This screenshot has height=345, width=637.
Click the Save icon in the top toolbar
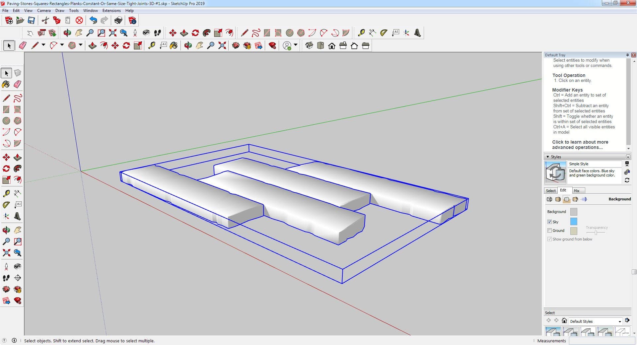pyautogui.click(x=31, y=21)
